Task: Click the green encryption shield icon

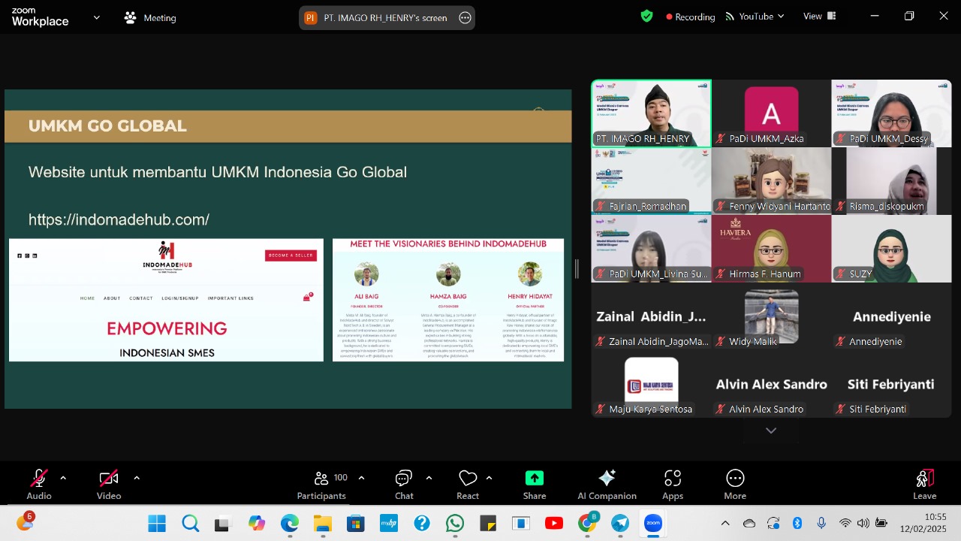Action: pyautogui.click(x=646, y=16)
